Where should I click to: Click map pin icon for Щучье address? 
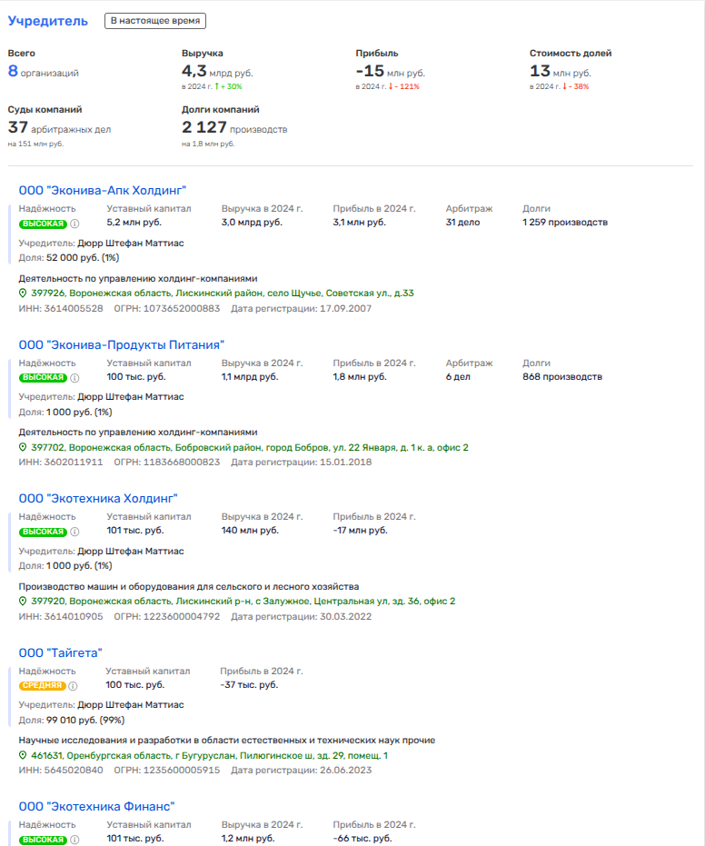24,294
